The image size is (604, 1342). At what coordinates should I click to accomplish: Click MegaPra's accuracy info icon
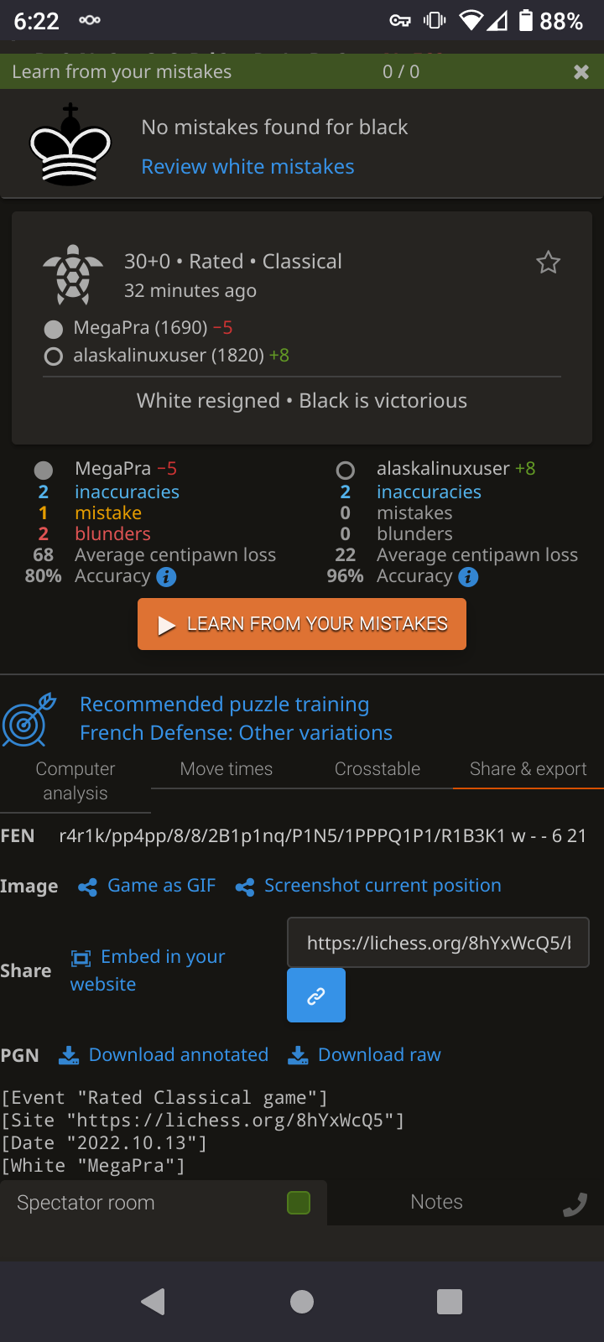pos(166,577)
